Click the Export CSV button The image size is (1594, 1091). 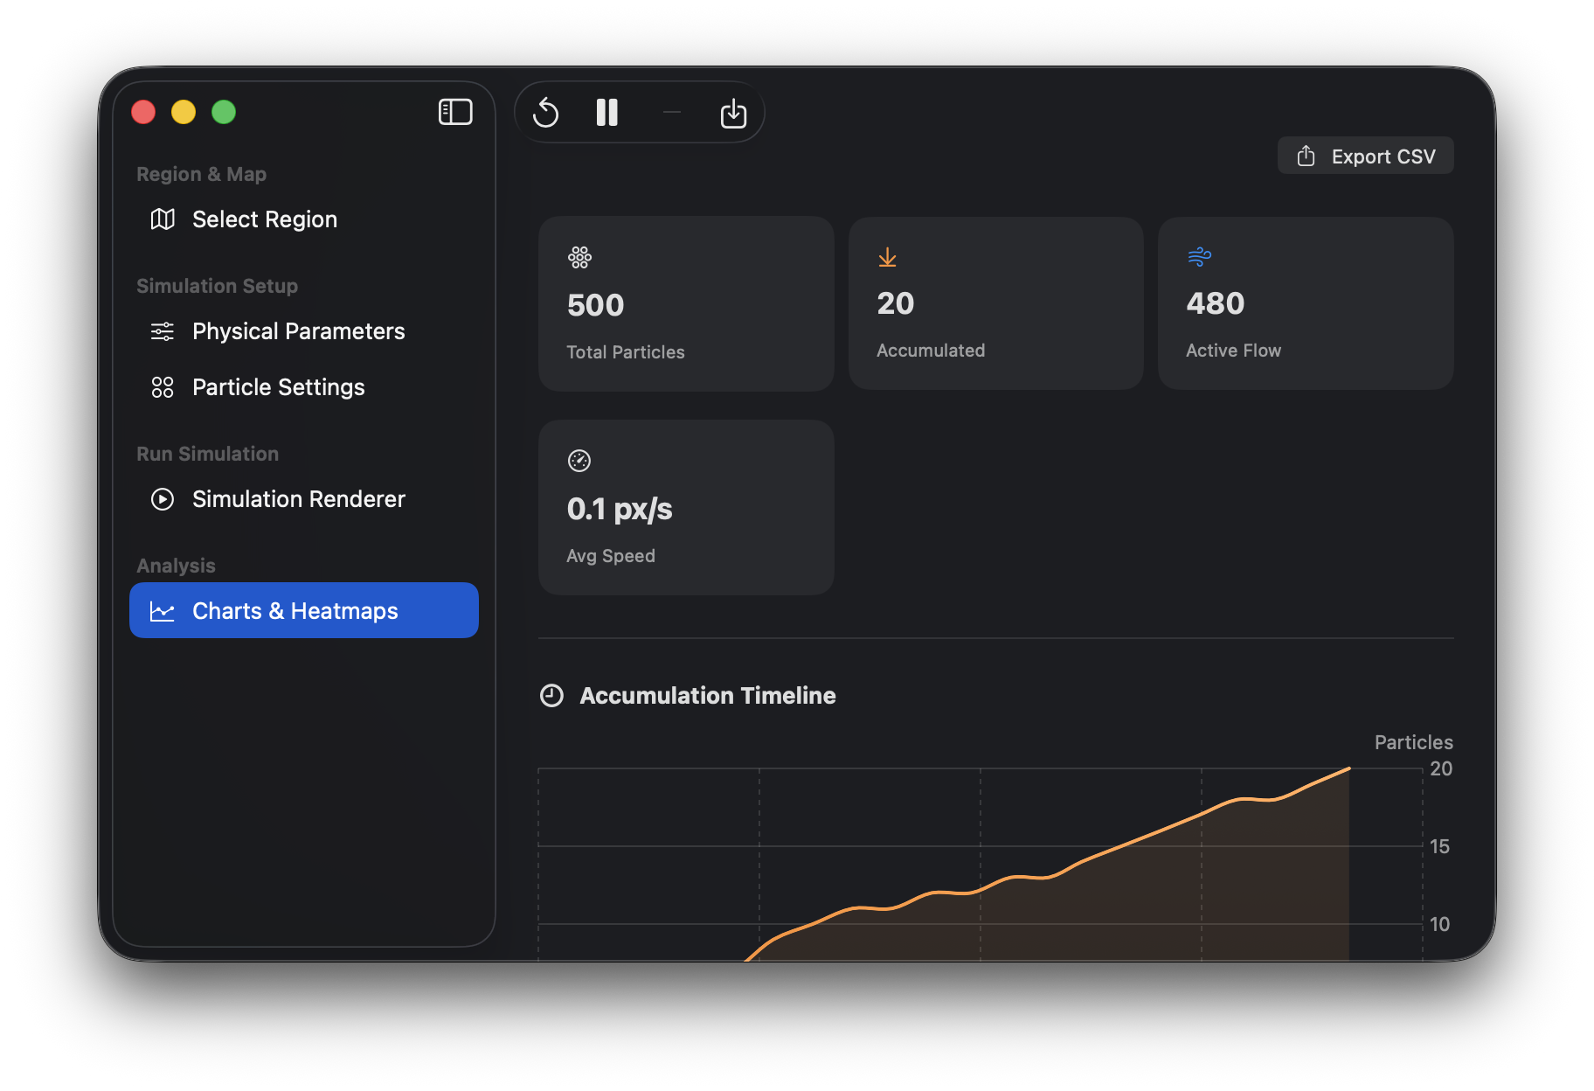click(1365, 156)
